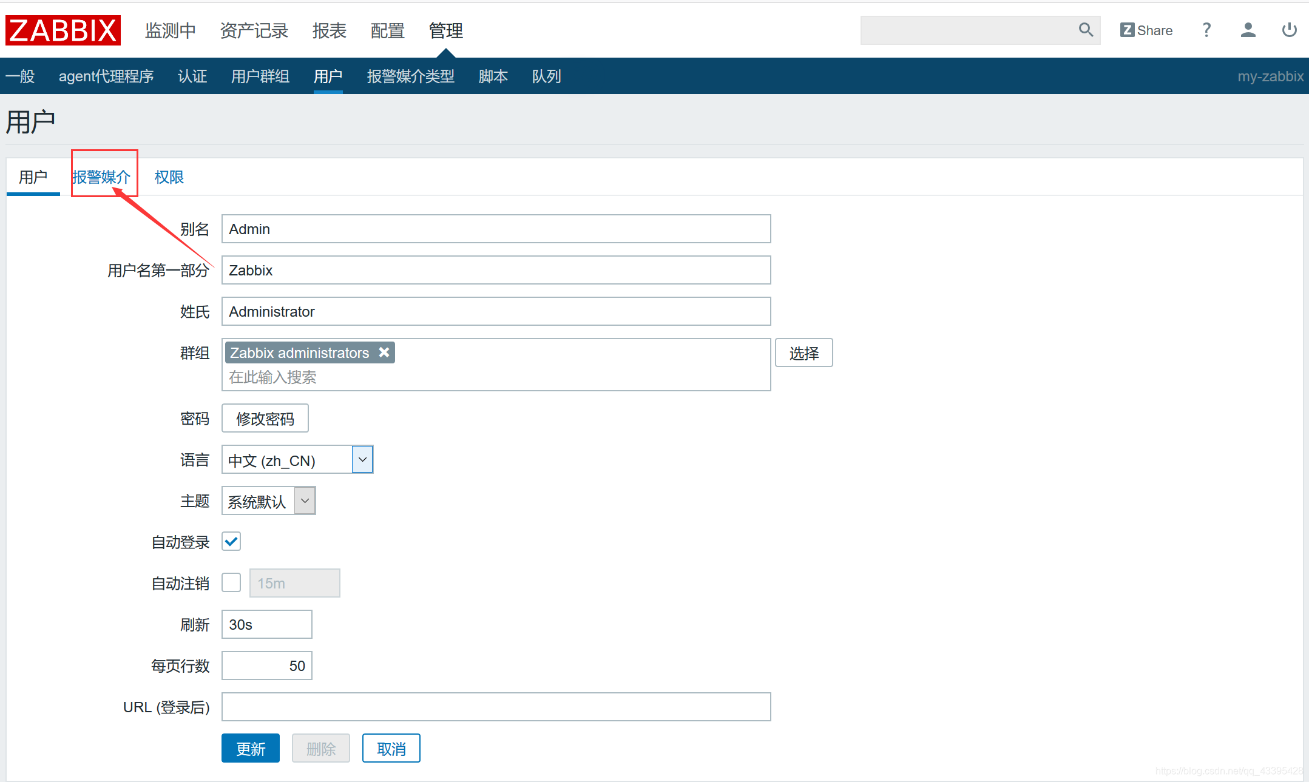Open the 主题 dropdown
Image resolution: width=1309 pixels, height=782 pixels.
(269, 501)
